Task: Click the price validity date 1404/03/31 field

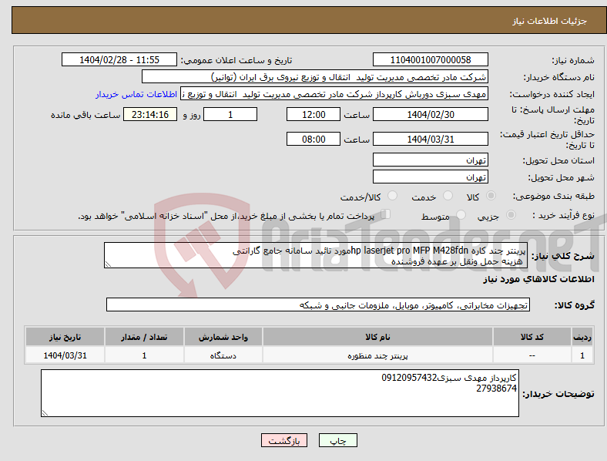Action: tap(430, 139)
